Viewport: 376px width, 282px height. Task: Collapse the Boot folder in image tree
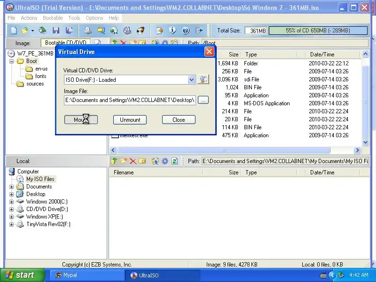point(11,61)
